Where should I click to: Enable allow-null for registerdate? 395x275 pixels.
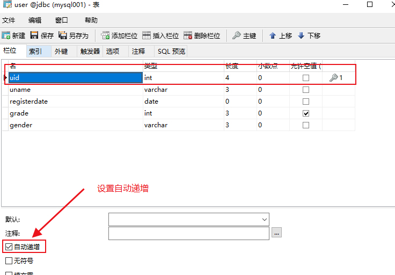(x=306, y=102)
